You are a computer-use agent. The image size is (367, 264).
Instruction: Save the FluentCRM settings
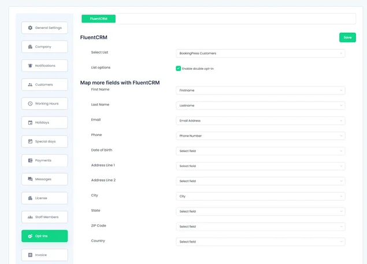[347, 37]
